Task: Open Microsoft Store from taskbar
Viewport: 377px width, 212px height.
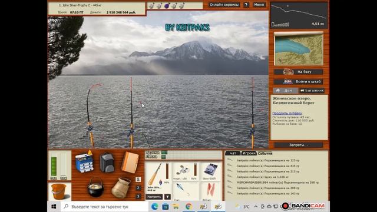Action: 166,206
